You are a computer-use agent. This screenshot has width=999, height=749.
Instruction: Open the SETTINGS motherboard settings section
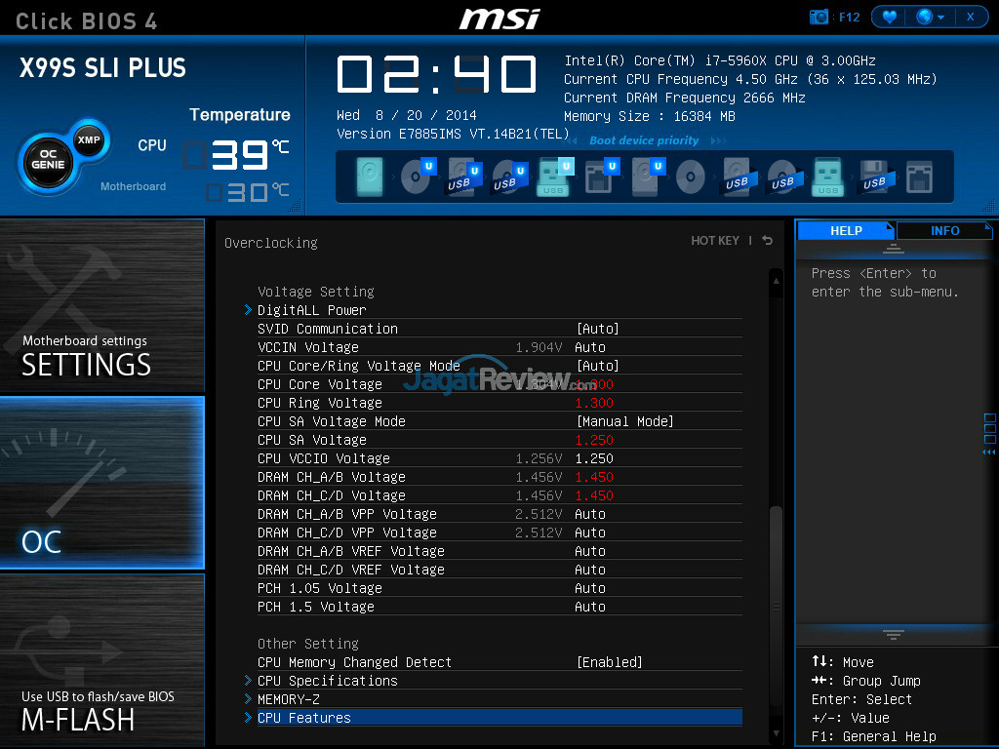101,305
